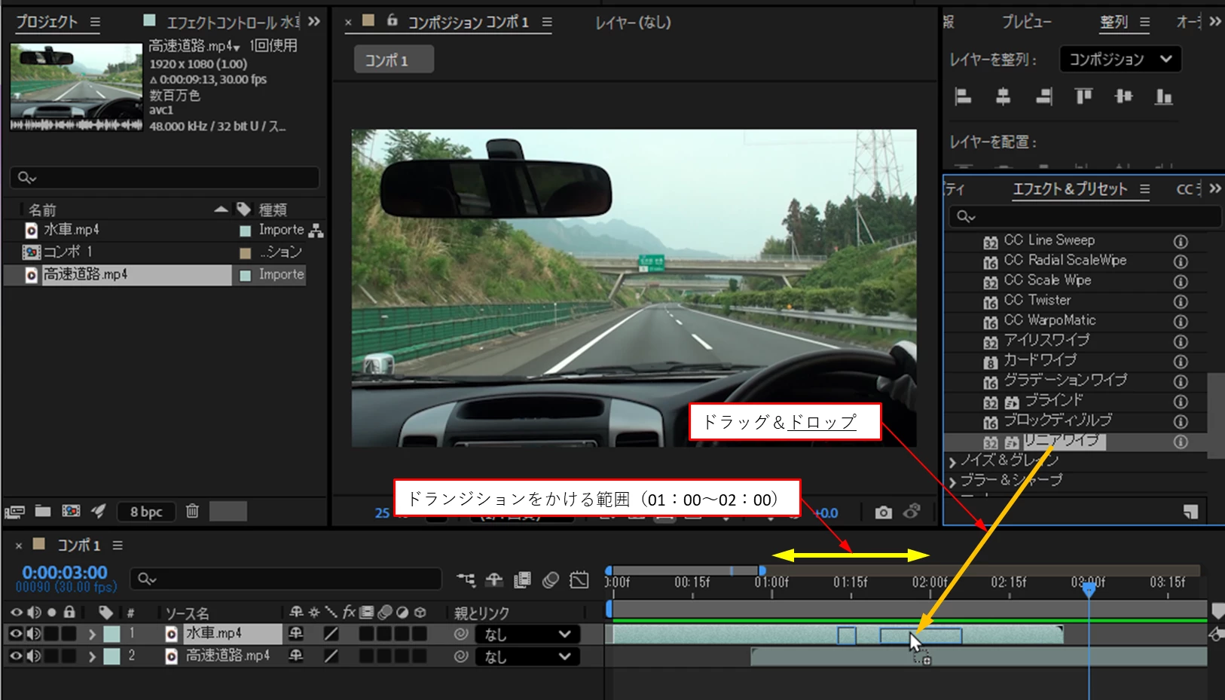Mute audio of 水車.mp4 layer

[34, 634]
